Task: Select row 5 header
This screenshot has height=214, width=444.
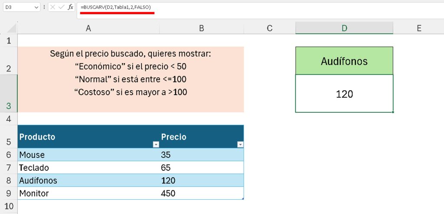Action: coord(9,137)
